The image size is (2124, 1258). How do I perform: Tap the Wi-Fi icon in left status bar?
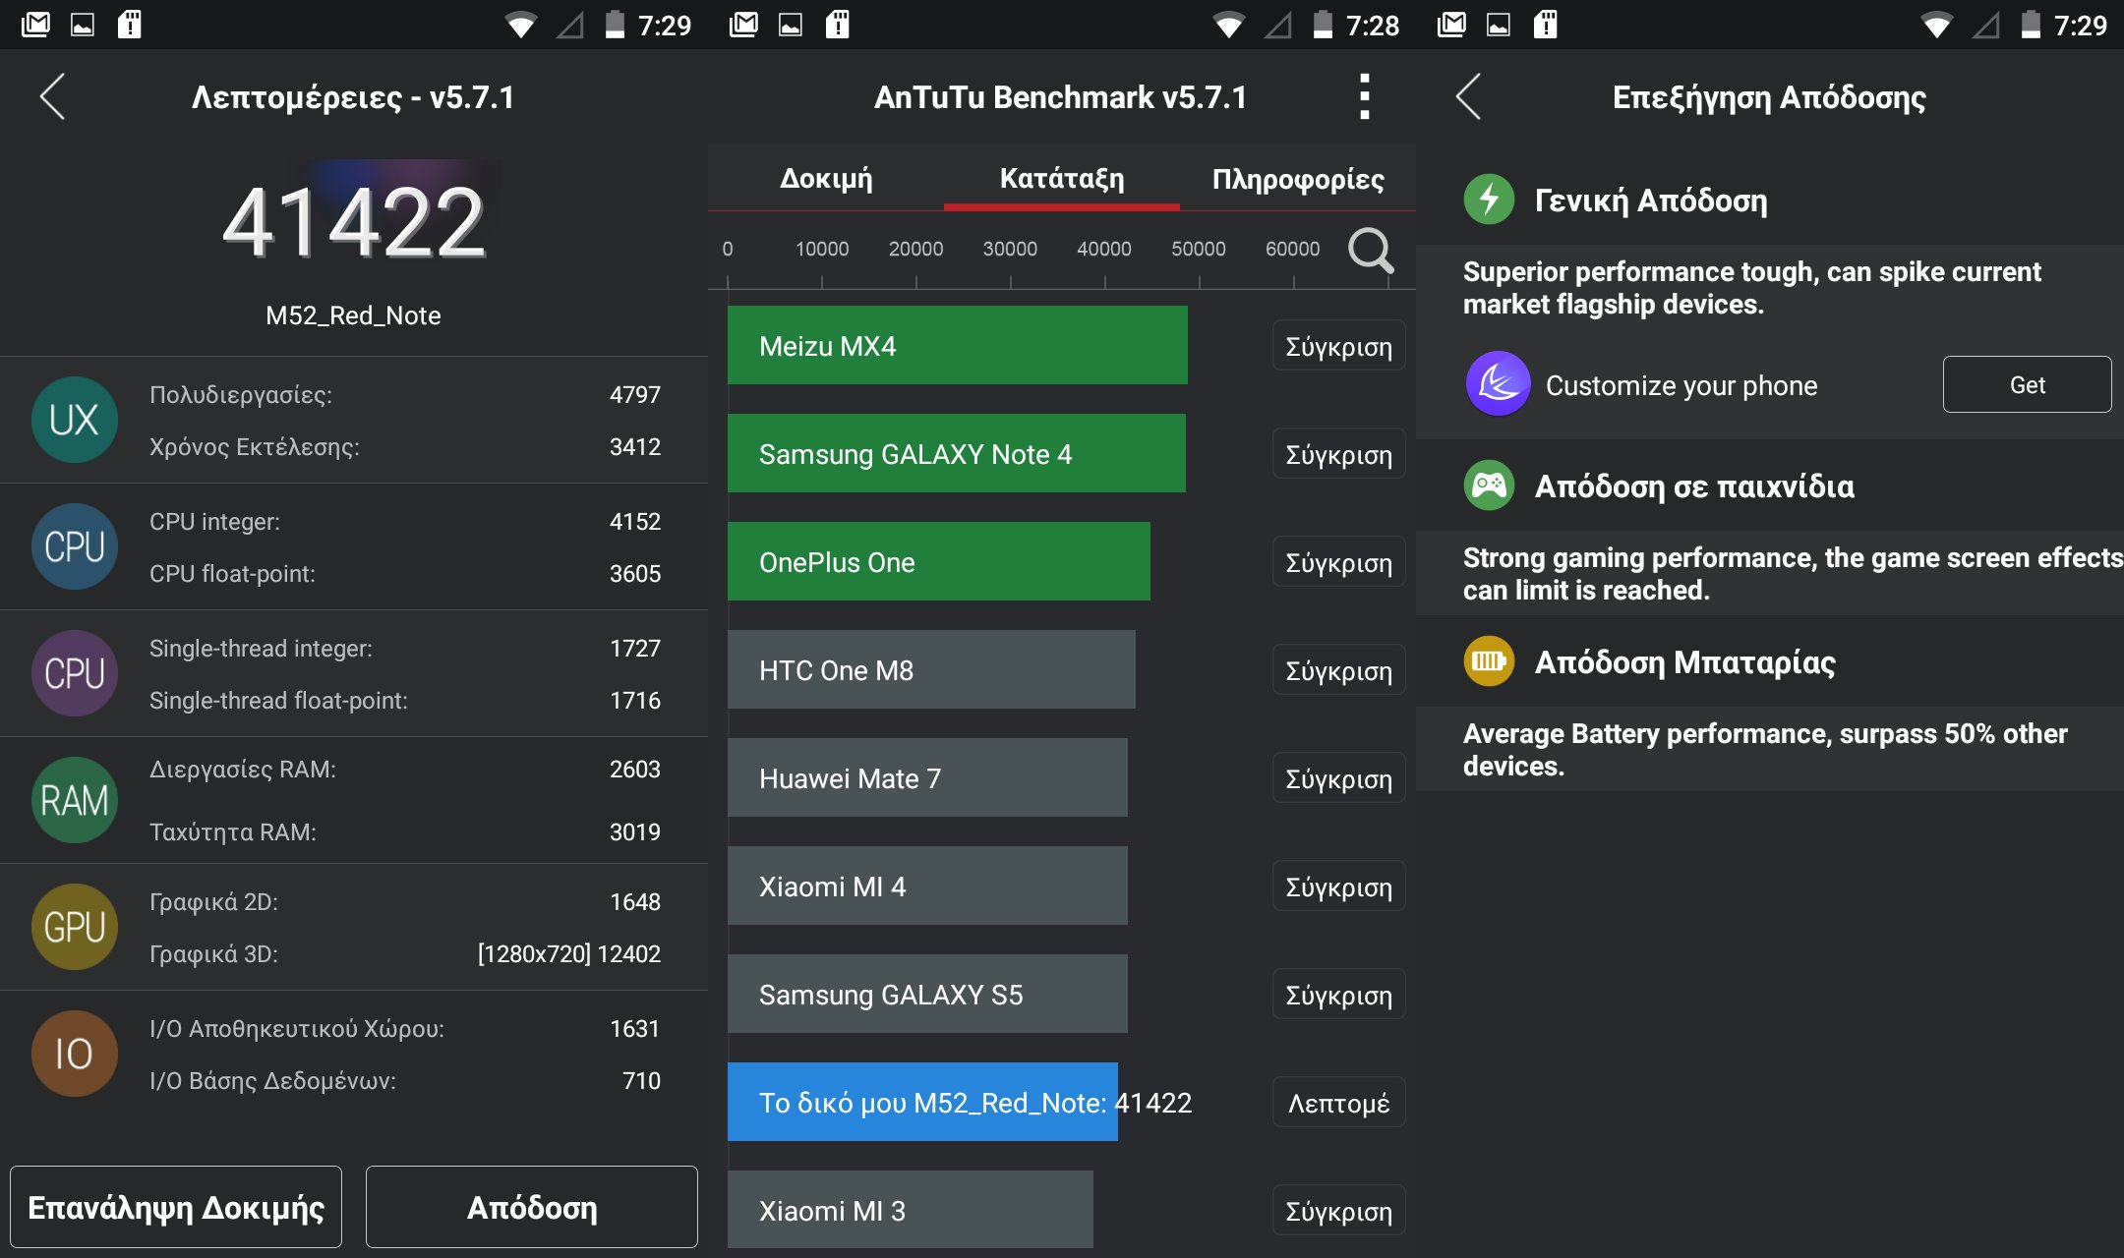coord(520,25)
